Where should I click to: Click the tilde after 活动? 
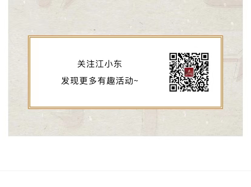[x=136, y=81]
